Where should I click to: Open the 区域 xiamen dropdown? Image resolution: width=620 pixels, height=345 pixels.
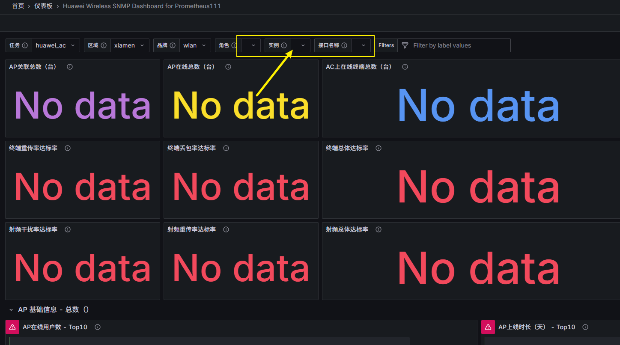click(129, 45)
